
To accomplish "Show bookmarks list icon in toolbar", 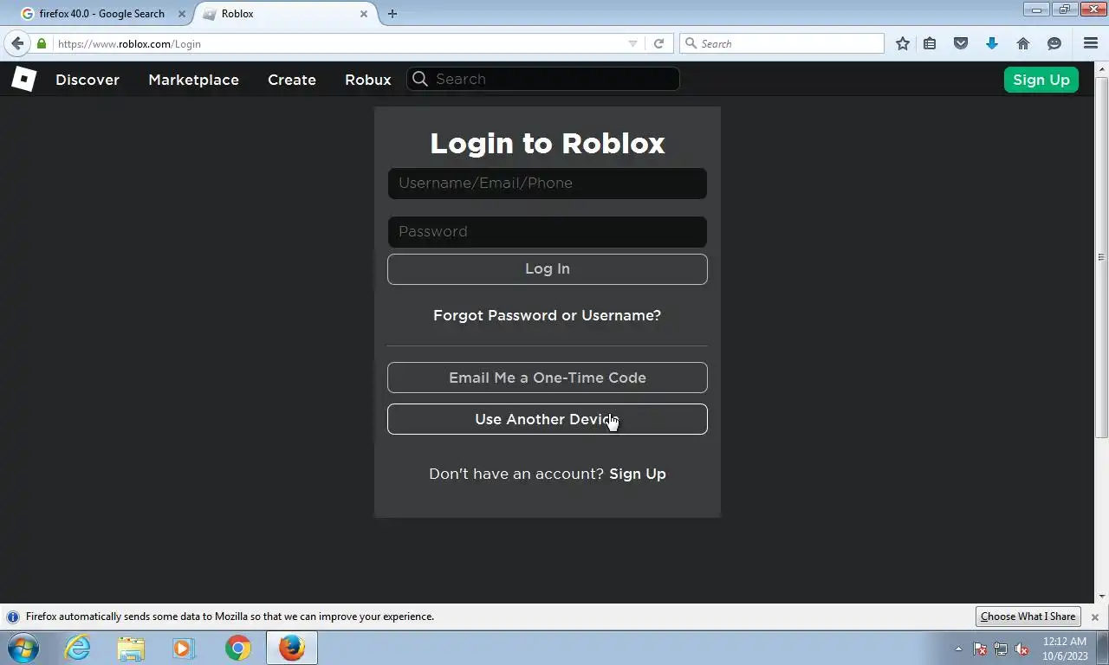I will pyautogui.click(x=930, y=43).
